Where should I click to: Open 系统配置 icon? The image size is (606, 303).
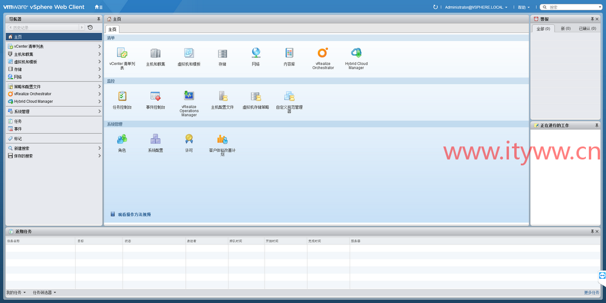156,139
